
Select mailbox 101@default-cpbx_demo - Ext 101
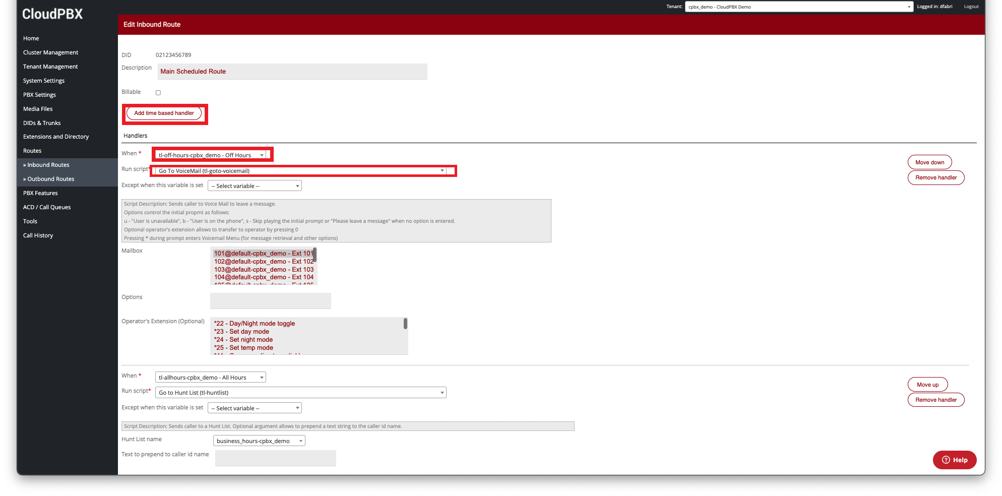[263, 254]
